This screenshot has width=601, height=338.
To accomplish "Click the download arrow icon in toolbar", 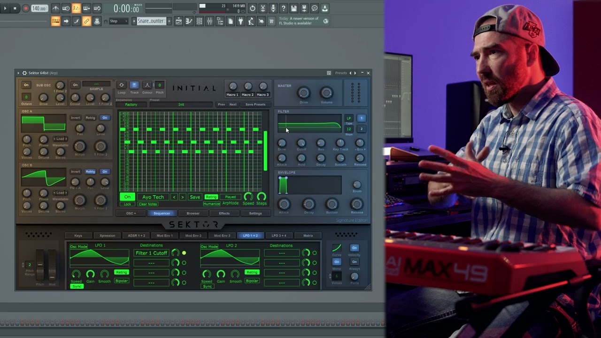I will pyautogui.click(x=325, y=8).
